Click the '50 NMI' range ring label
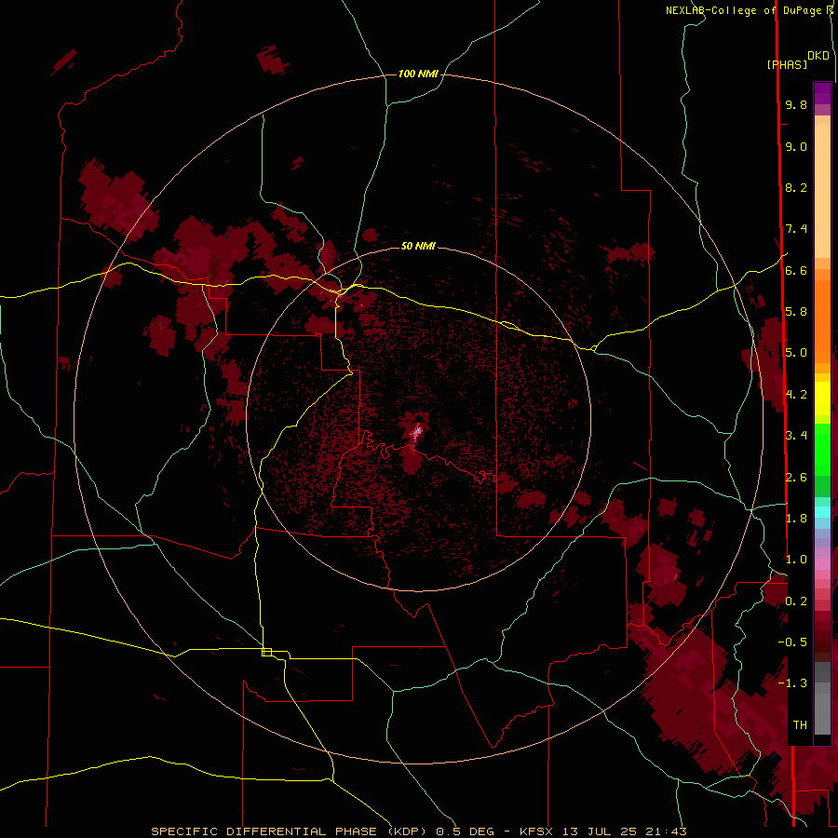The width and height of the screenshot is (838, 838). [x=418, y=246]
